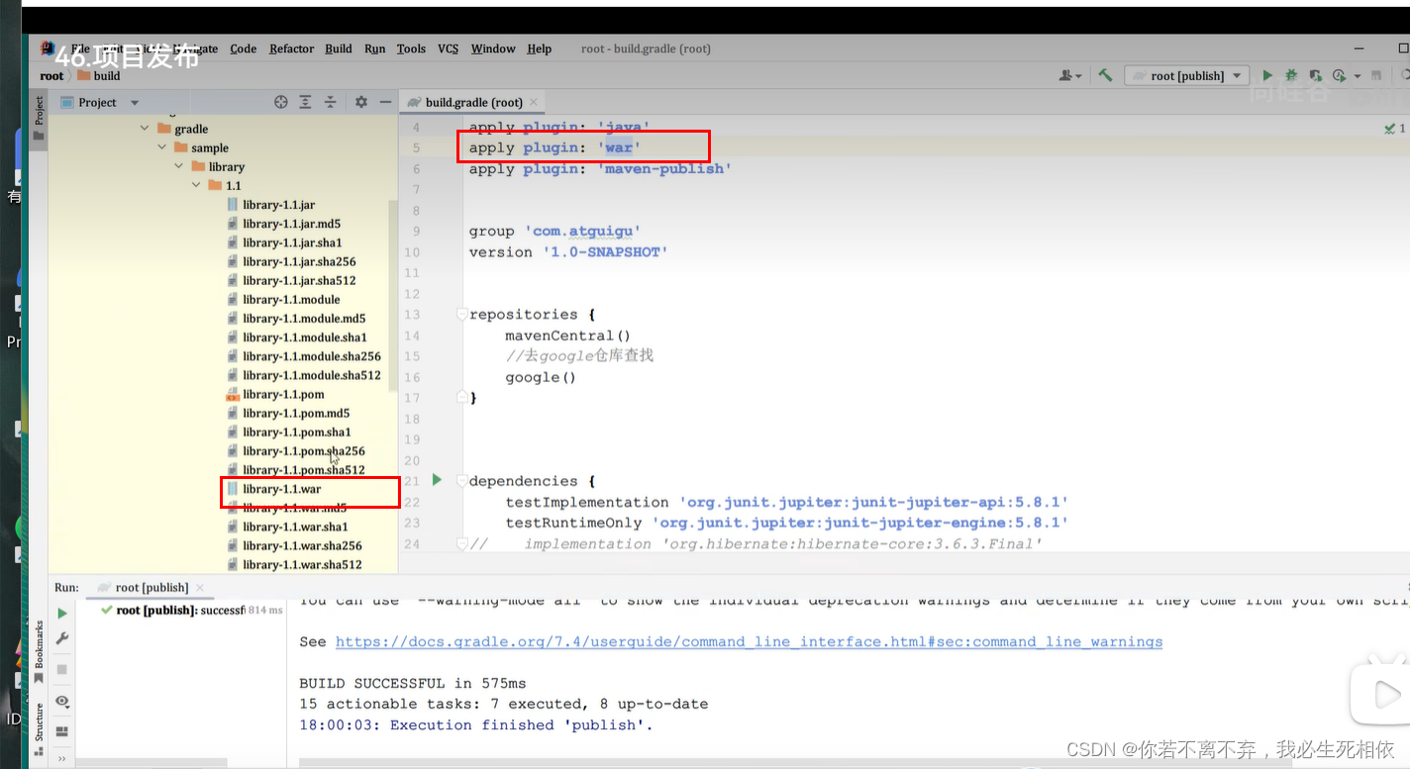
Task: Close the build.gradle (root) editor tab
Action: 534,102
